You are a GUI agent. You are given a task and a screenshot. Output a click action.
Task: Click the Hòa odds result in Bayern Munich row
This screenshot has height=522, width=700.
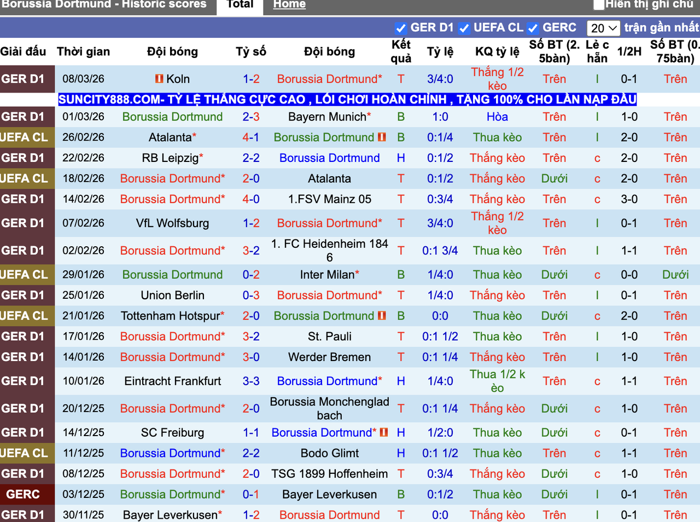click(497, 117)
